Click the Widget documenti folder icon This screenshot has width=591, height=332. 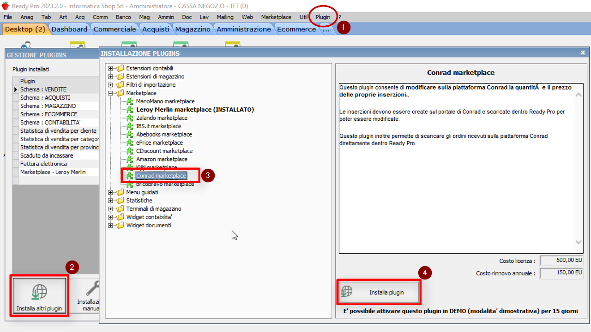(x=121, y=225)
